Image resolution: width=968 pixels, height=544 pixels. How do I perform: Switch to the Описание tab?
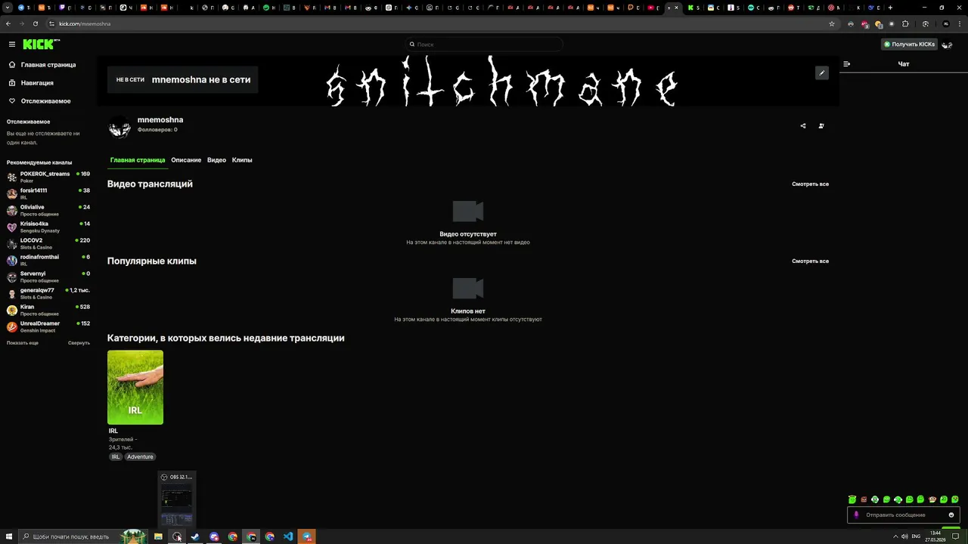[186, 160]
